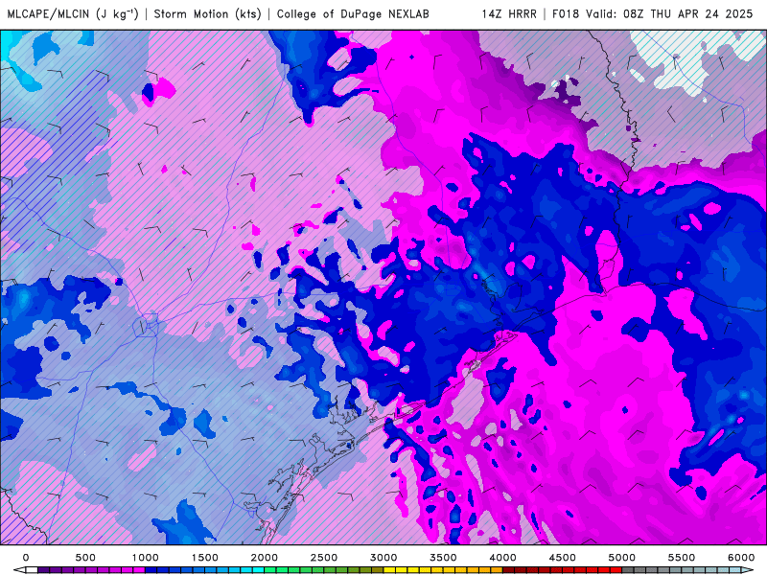Click the 2000 label on the color scale

(265, 558)
